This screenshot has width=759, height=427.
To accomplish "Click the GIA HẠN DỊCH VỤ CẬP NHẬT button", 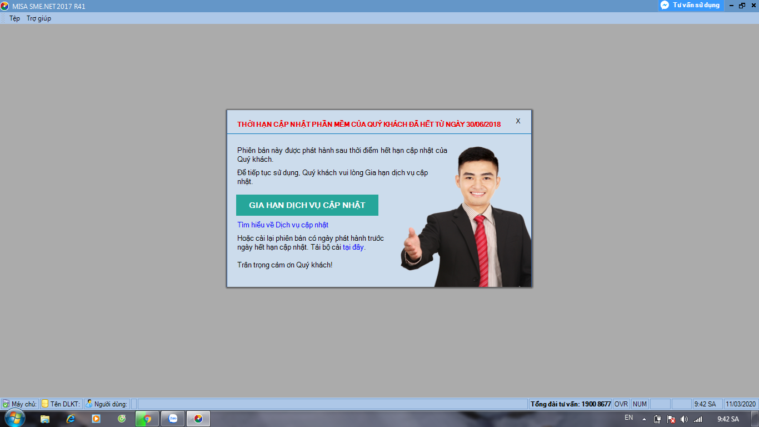I will 307,205.
